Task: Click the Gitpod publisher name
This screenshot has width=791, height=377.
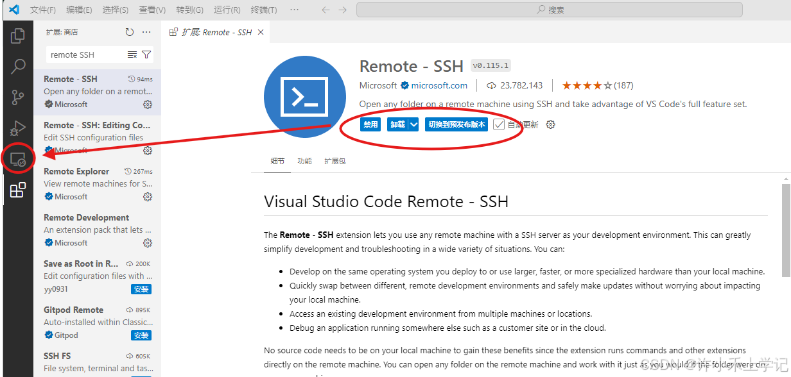Action: pyautogui.click(x=66, y=335)
